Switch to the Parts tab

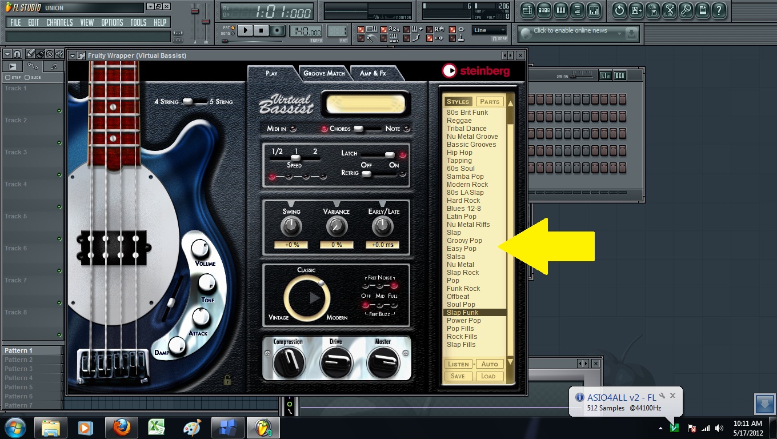coord(490,102)
